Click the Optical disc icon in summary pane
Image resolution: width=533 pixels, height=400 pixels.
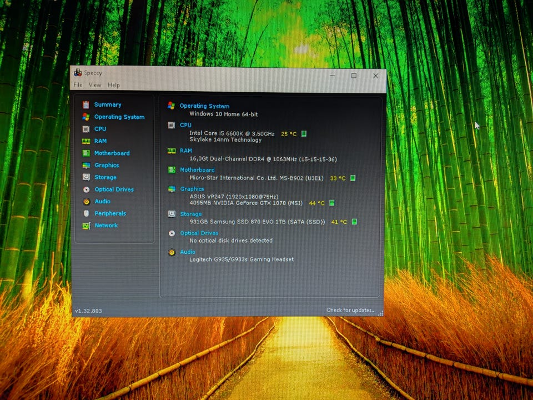click(x=172, y=233)
